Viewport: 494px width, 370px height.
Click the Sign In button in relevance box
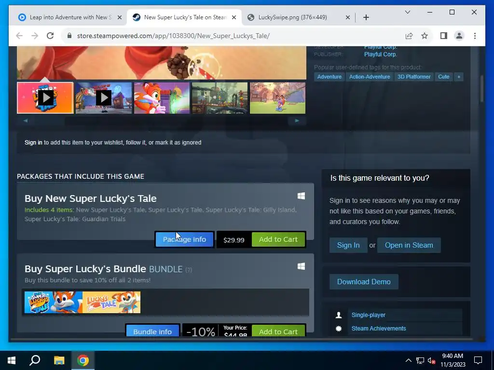coord(348,245)
